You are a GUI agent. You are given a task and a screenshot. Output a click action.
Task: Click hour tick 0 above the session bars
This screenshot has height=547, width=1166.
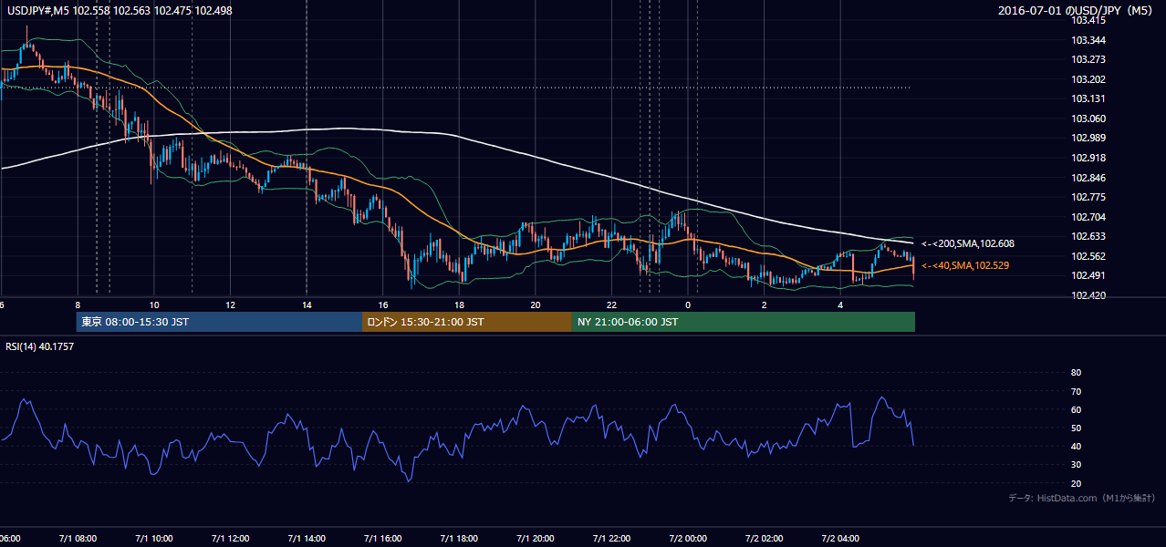click(688, 305)
